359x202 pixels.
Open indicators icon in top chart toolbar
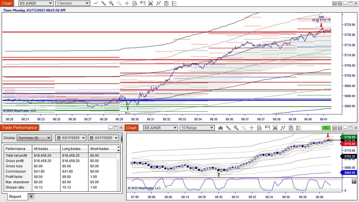[158, 3]
